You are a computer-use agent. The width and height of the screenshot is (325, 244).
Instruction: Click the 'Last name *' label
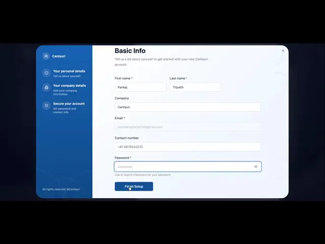[178, 78]
